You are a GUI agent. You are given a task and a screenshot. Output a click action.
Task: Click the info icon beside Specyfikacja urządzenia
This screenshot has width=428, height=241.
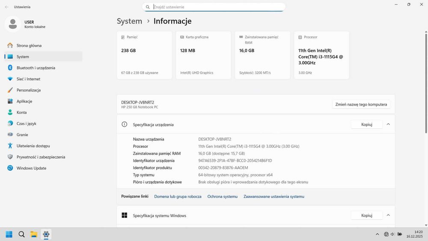(x=125, y=125)
